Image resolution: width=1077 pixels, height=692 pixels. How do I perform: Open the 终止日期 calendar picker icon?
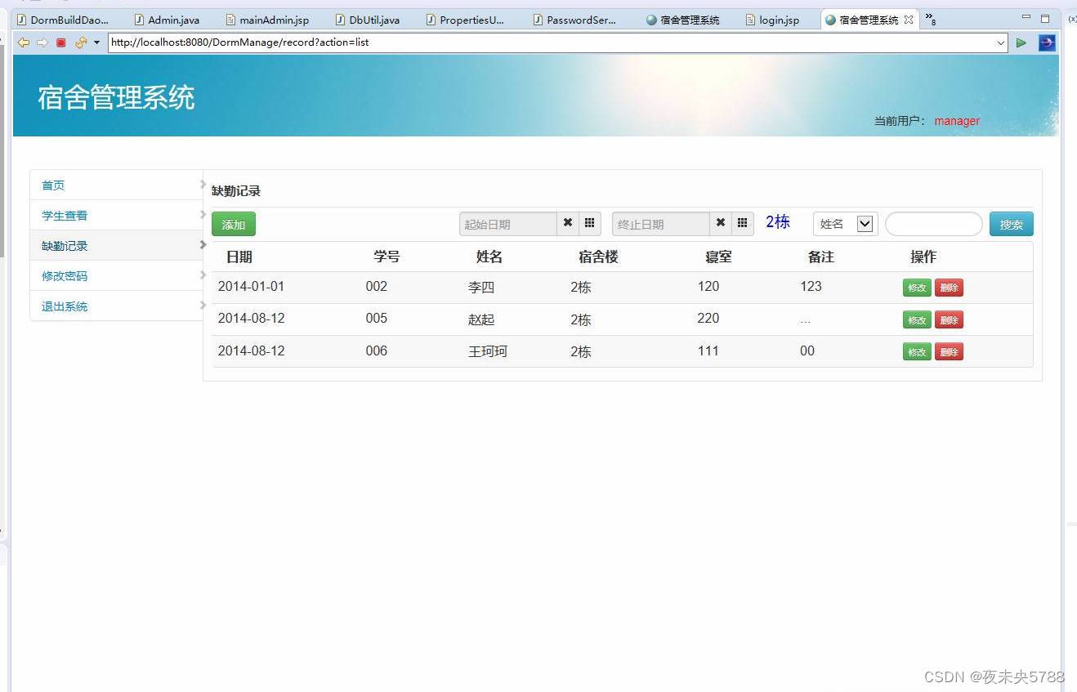pos(742,223)
